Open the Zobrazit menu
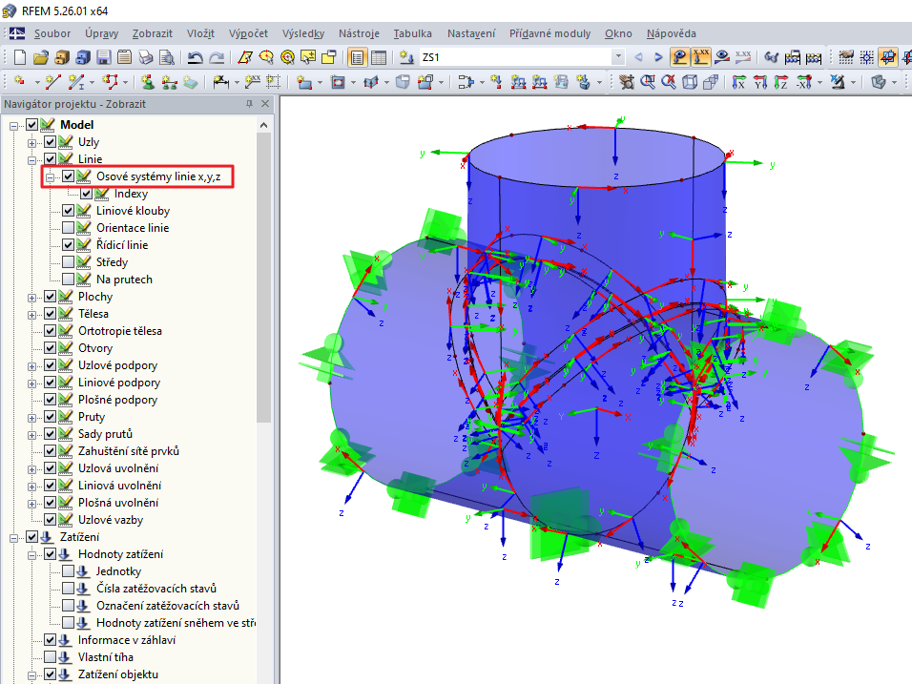 click(153, 33)
